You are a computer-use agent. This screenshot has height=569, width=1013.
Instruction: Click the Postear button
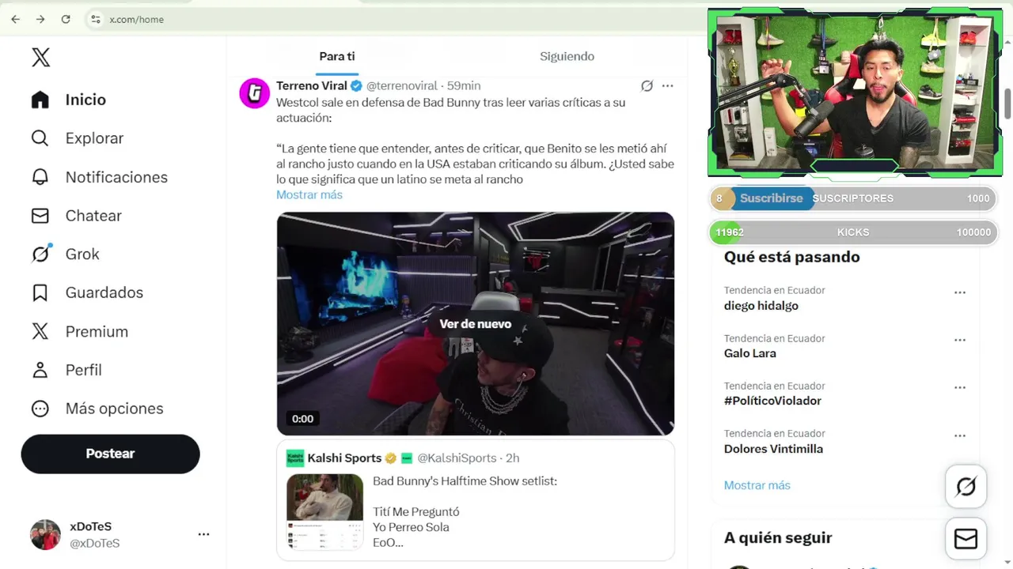click(x=110, y=454)
